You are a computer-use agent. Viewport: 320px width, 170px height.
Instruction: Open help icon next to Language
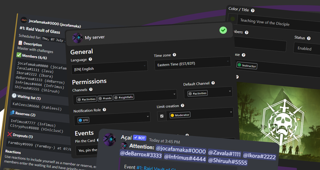pos(90,59)
